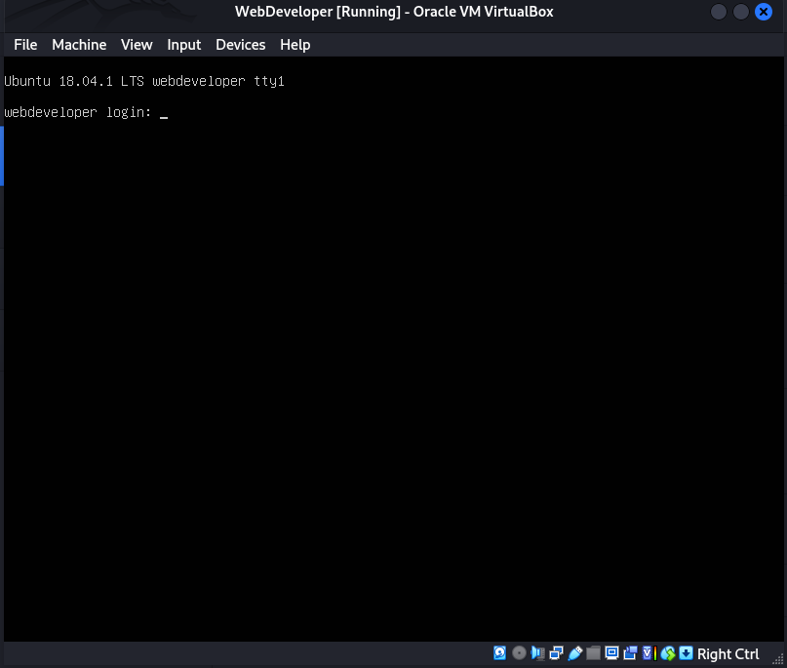
Task: Open the View menu
Action: [137, 45]
